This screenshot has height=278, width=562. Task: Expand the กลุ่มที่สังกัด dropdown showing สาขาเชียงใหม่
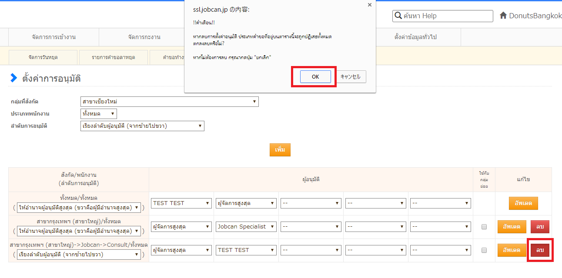pyautogui.click(x=170, y=102)
